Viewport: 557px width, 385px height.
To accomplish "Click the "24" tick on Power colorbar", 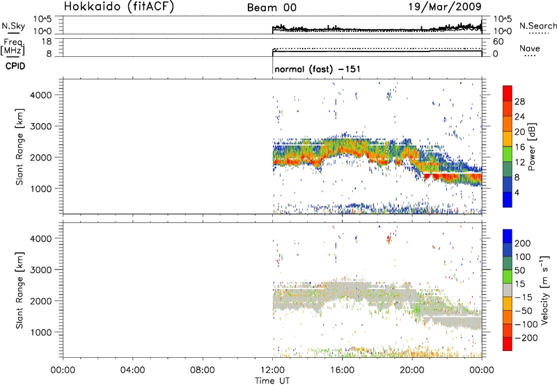I will pos(519,117).
